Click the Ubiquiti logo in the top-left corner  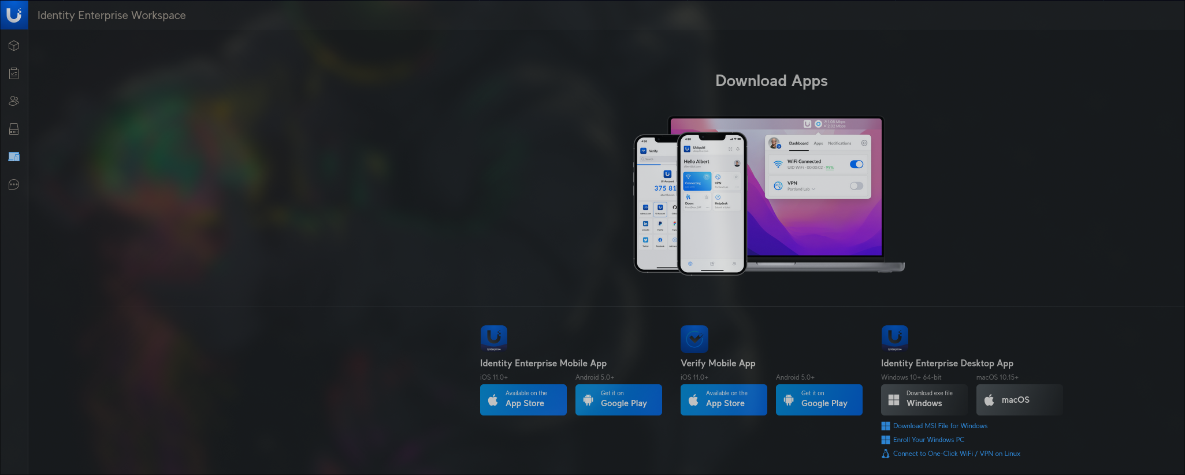[x=14, y=14]
